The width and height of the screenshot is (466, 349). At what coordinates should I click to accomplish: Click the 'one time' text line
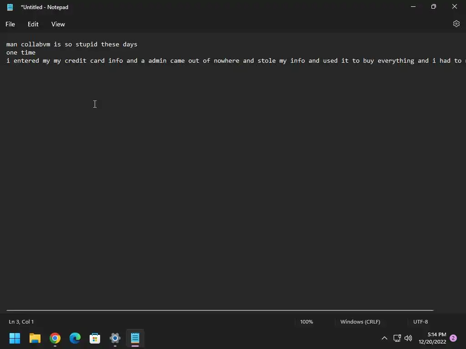(x=21, y=53)
